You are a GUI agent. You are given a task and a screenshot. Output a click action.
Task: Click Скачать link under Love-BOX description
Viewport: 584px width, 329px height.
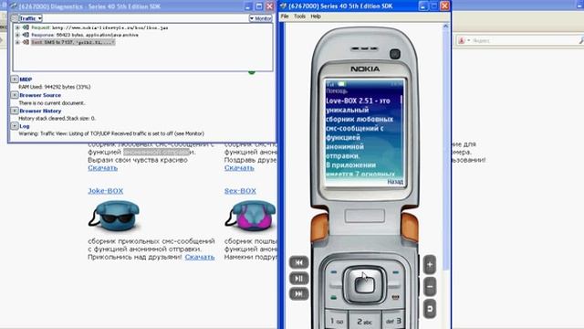pyautogui.click(x=103, y=168)
